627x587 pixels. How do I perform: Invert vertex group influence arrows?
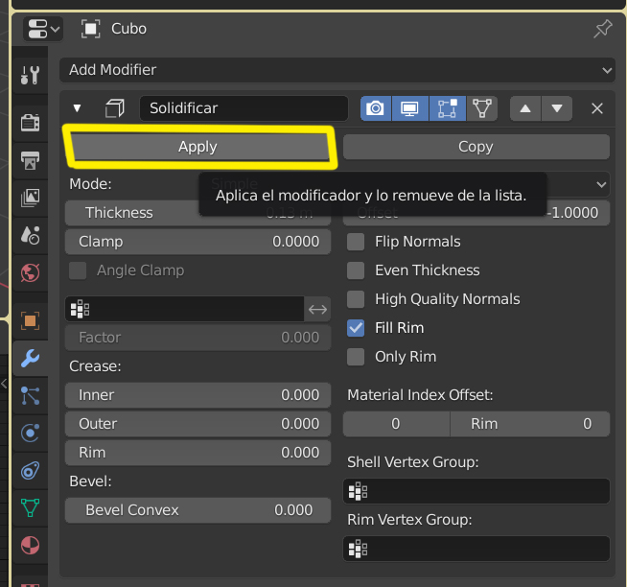coord(317,309)
